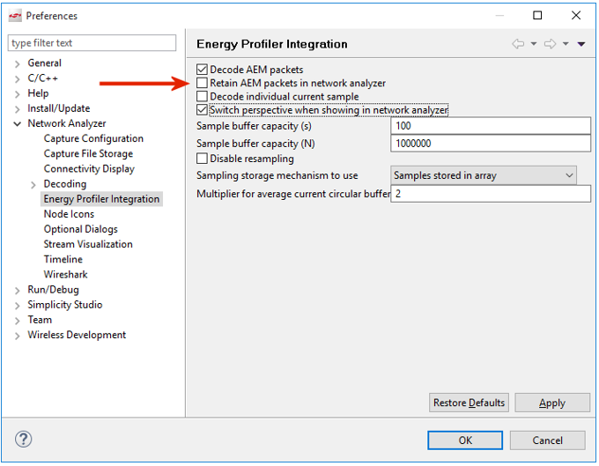Open Wireshark preferences
This screenshot has height=466, width=599.
(x=65, y=274)
